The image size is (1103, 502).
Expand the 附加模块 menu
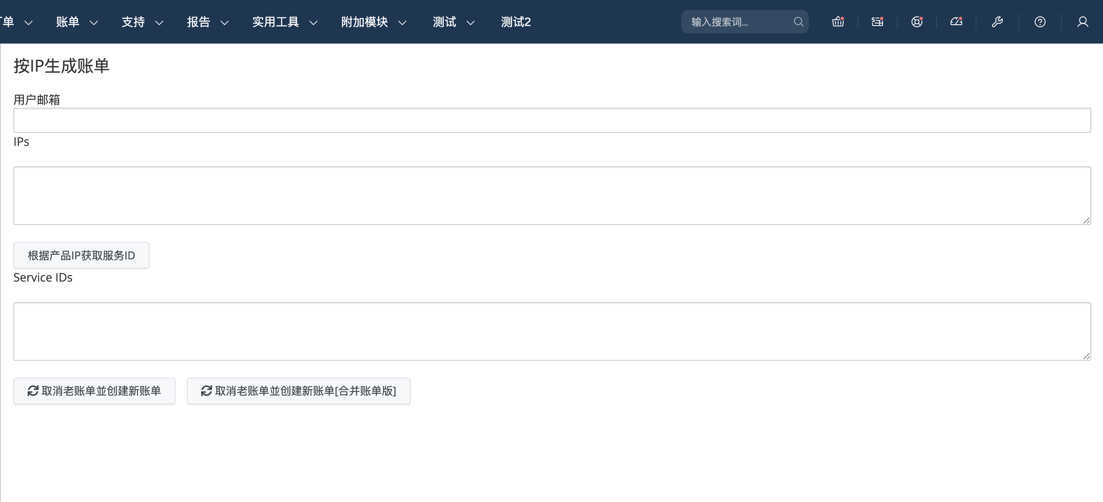pos(373,22)
